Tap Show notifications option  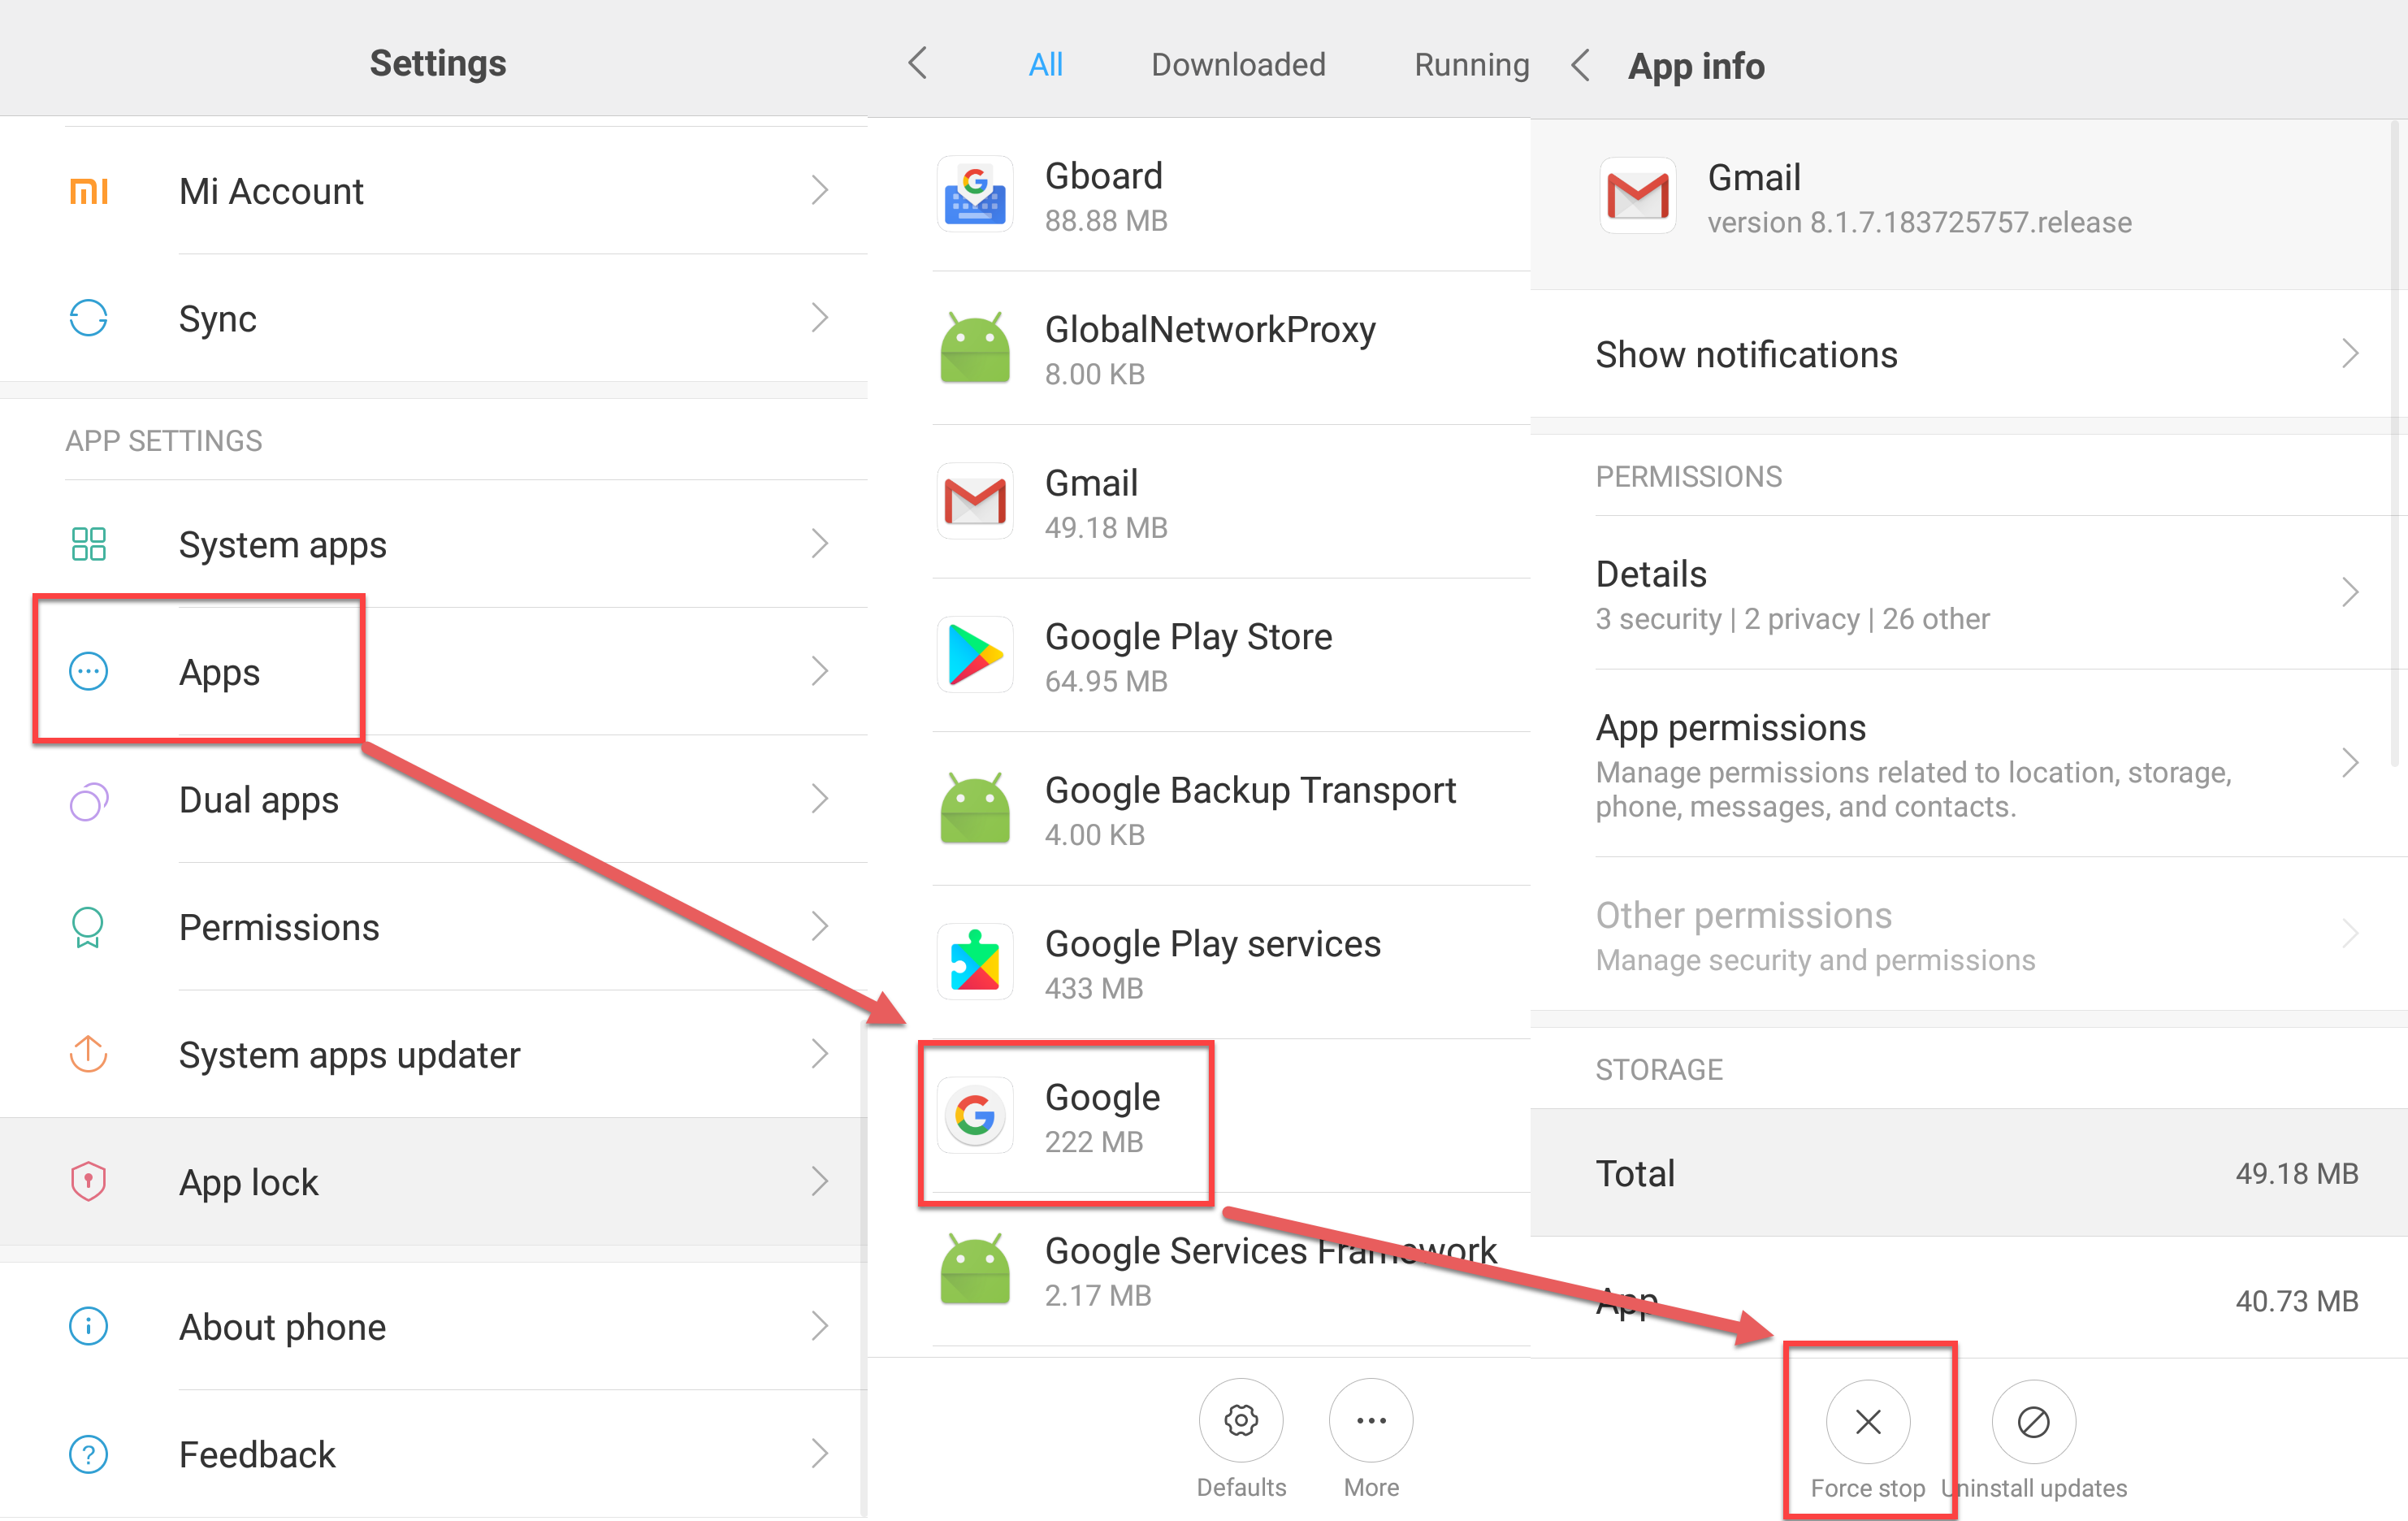coord(1969,354)
